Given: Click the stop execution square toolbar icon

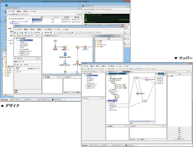Looking at the screenshot, I should 51,33.
